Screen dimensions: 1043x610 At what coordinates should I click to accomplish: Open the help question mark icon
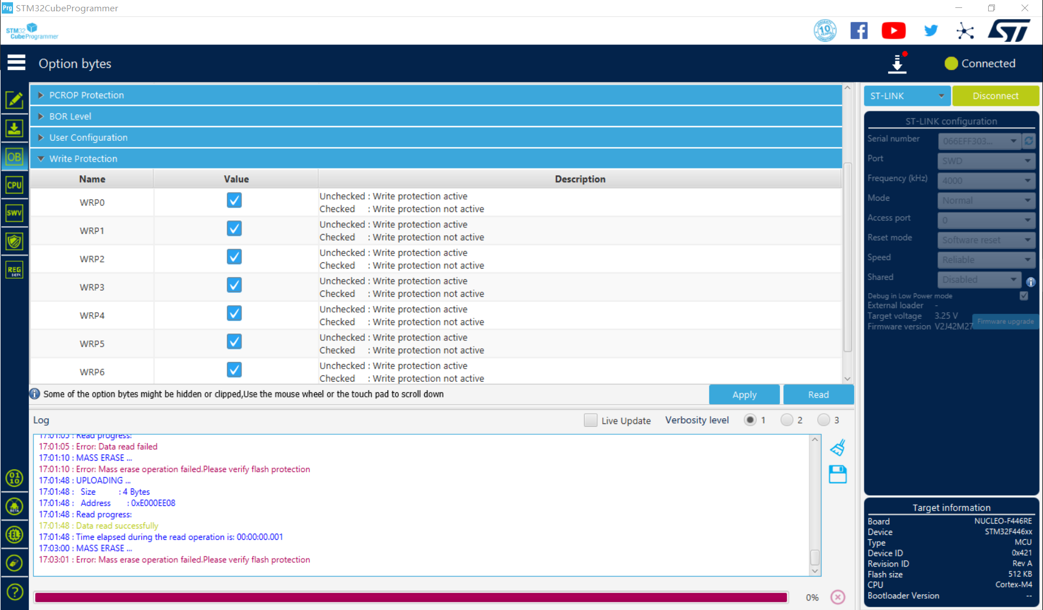(x=14, y=592)
